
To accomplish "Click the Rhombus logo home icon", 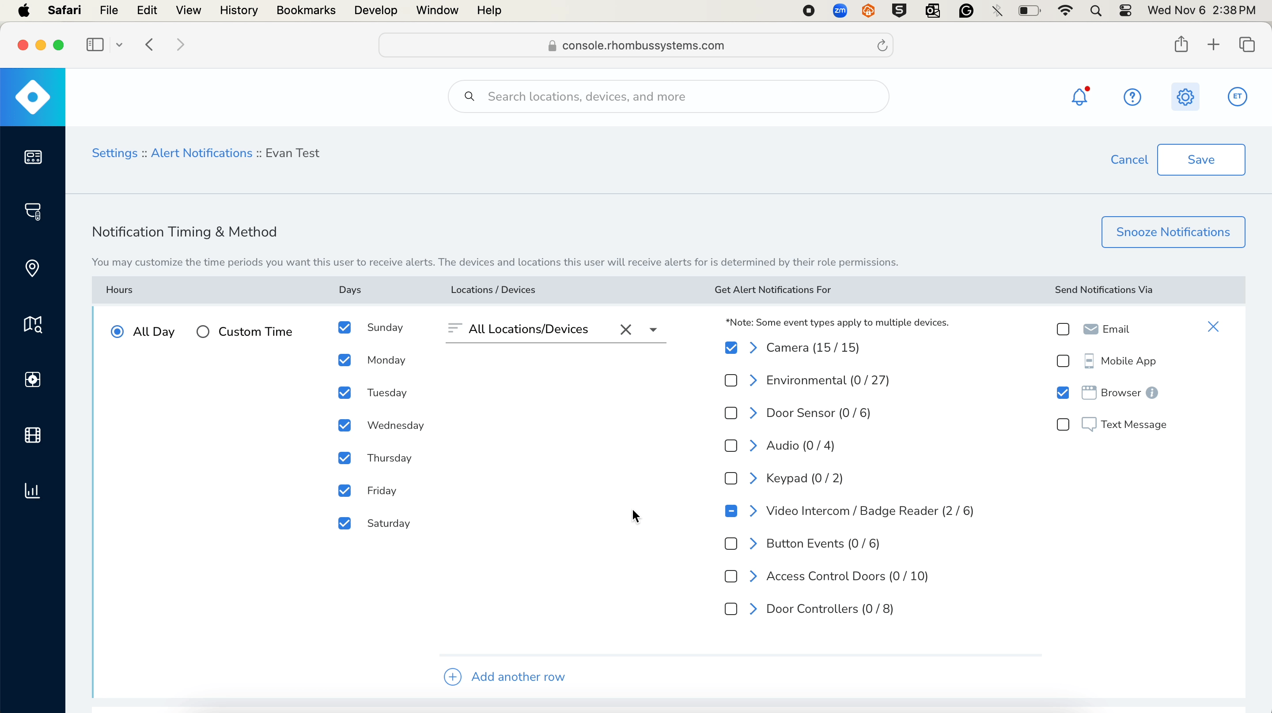I will click(33, 97).
